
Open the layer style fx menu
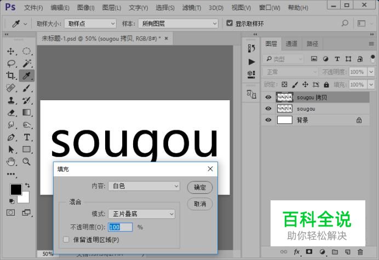pyautogui.click(x=297, y=252)
